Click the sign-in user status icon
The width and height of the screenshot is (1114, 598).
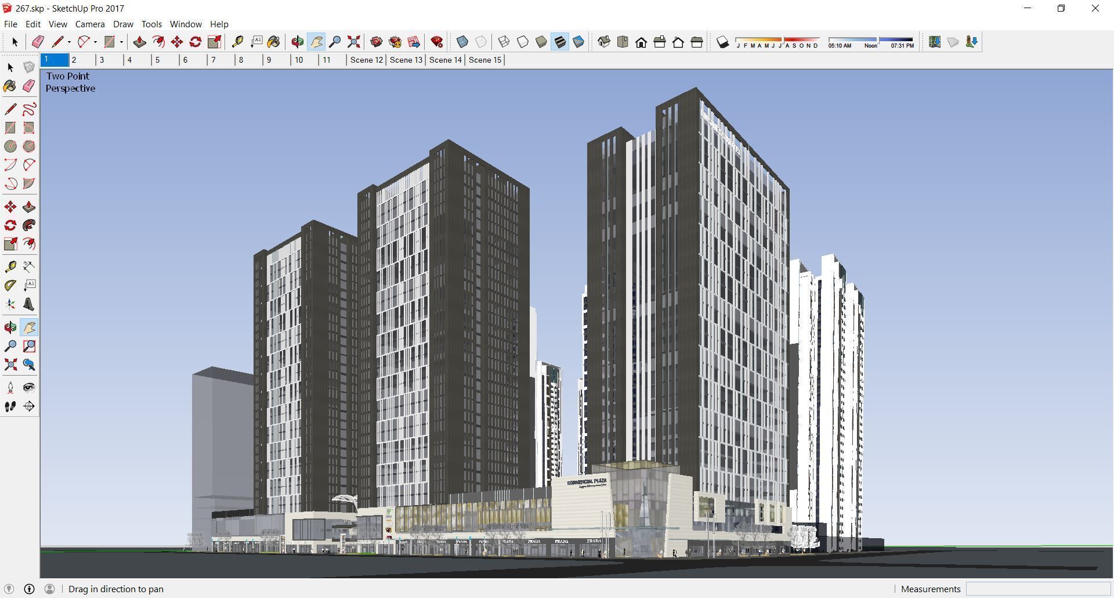[x=50, y=589]
